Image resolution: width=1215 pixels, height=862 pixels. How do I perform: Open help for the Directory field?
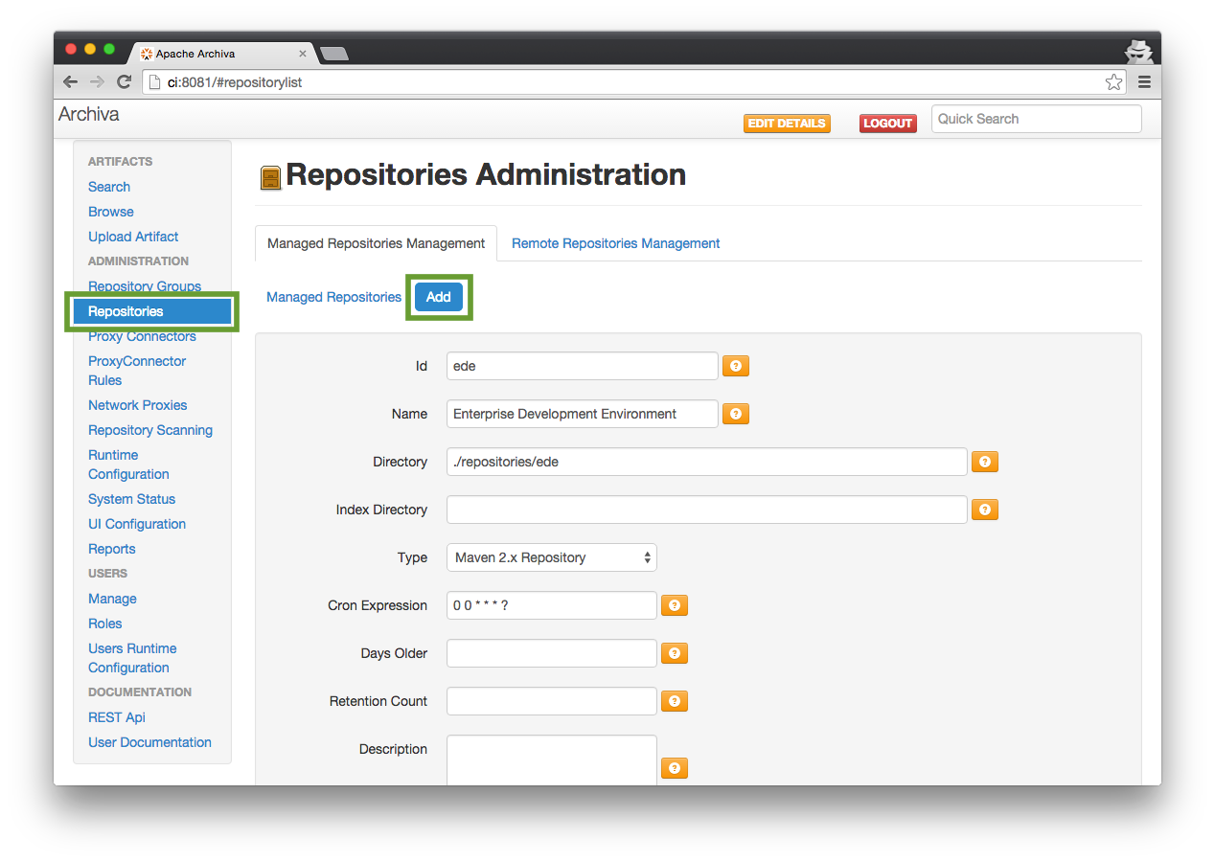coord(985,462)
